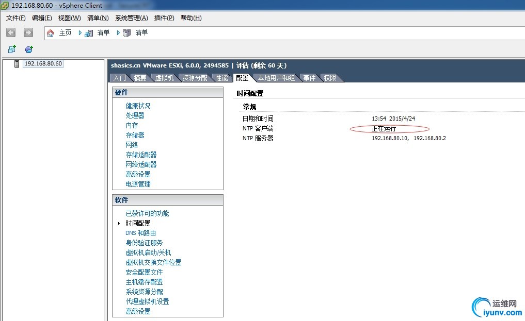The height and width of the screenshot is (321, 525).
Task: Switch to the 资源分配 tab
Action: [195, 78]
